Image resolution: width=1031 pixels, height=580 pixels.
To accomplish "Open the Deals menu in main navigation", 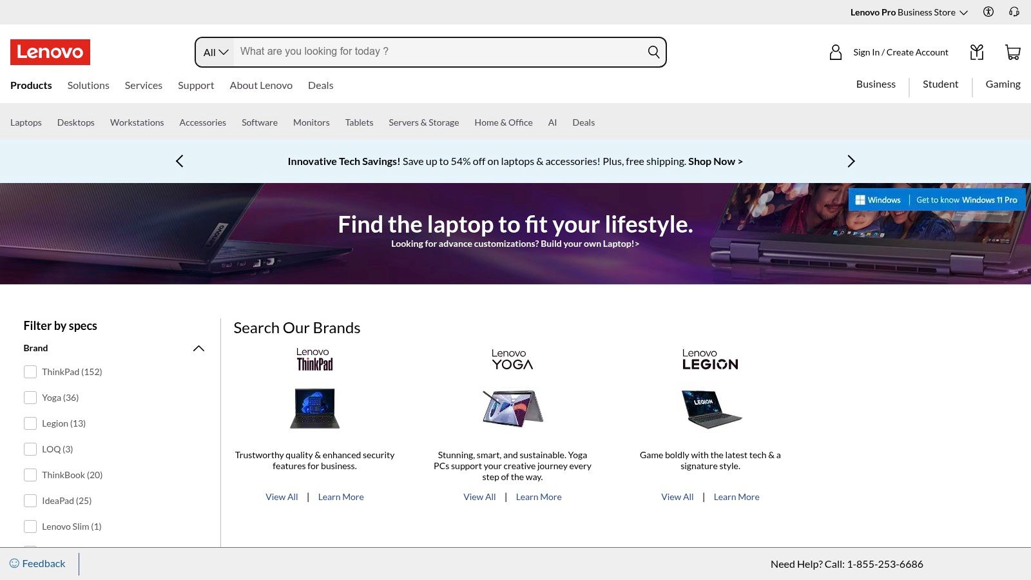I will [320, 85].
